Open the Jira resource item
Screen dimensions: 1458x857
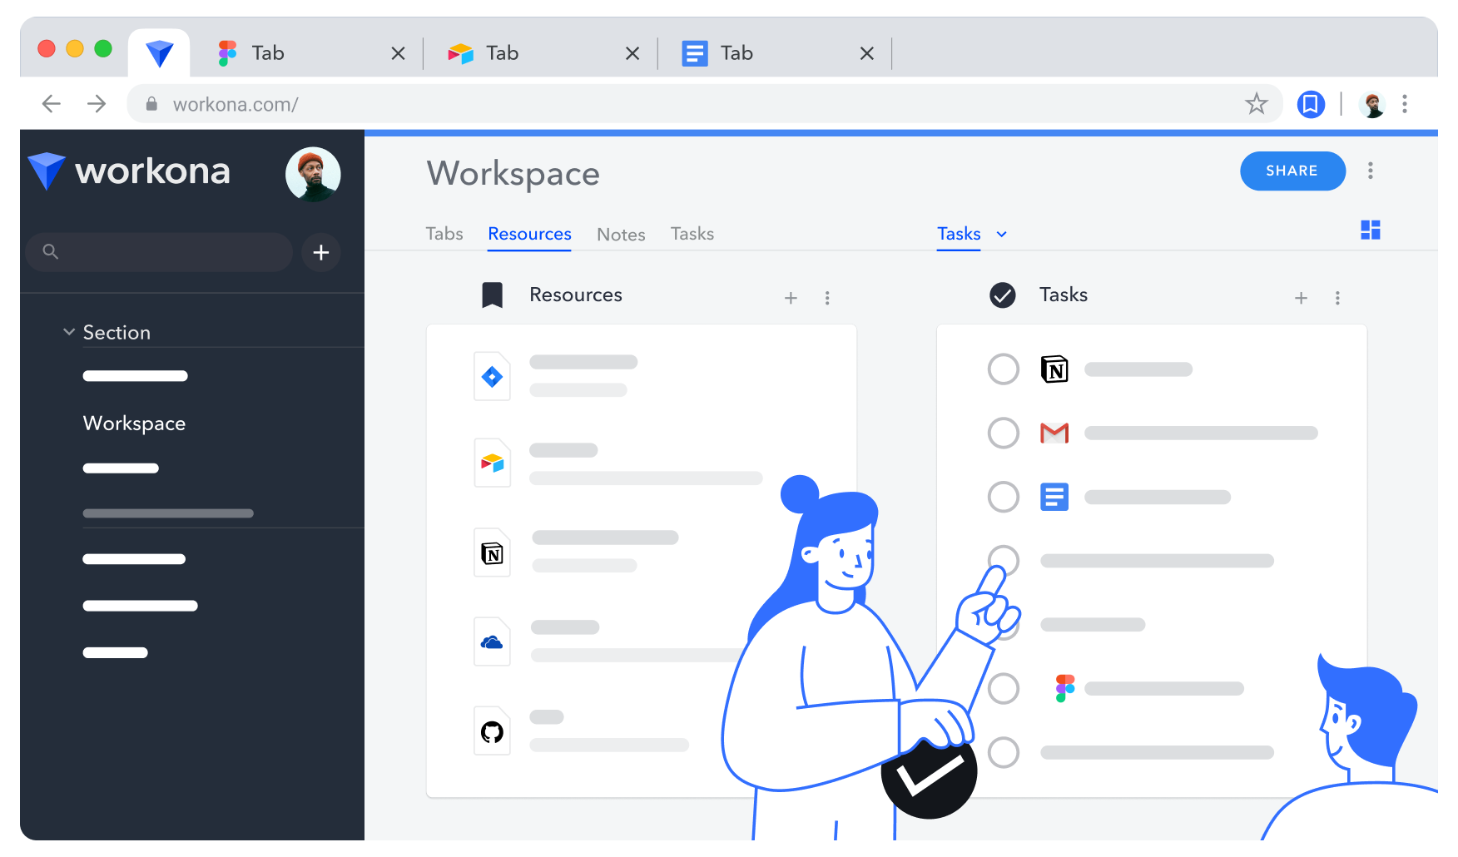coord(556,376)
